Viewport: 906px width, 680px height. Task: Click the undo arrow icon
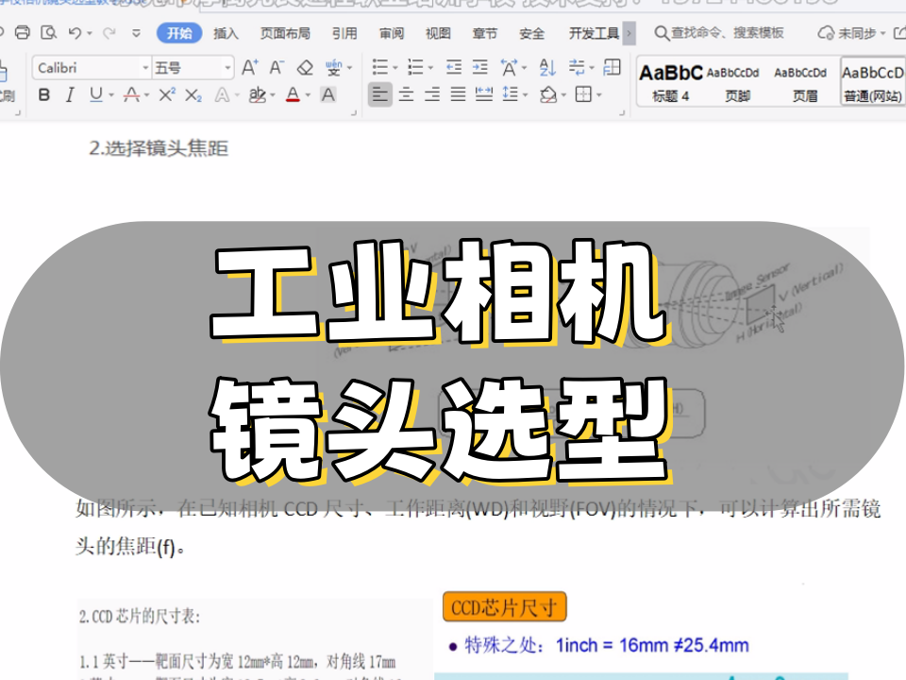click(75, 33)
